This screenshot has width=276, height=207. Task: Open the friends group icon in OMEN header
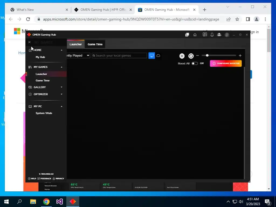pyautogui.click(x=219, y=35)
